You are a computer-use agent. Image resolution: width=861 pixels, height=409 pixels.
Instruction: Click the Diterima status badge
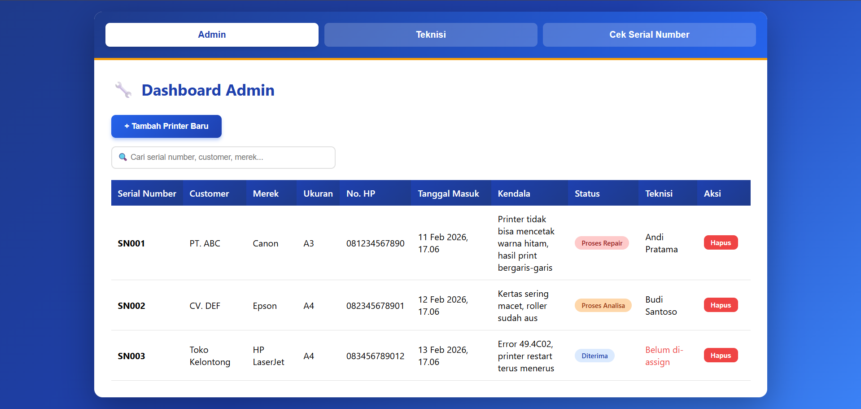pyautogui.click(x=594, y=355)
